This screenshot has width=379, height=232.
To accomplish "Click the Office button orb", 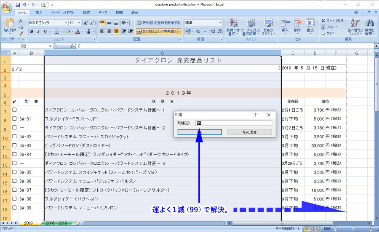I will click(x=7, y=8).
